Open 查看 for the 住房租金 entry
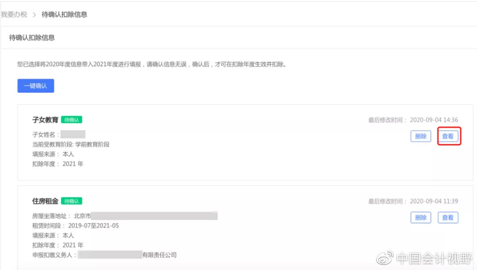This screenshot has width=477, height=270. tap(447, 217)
